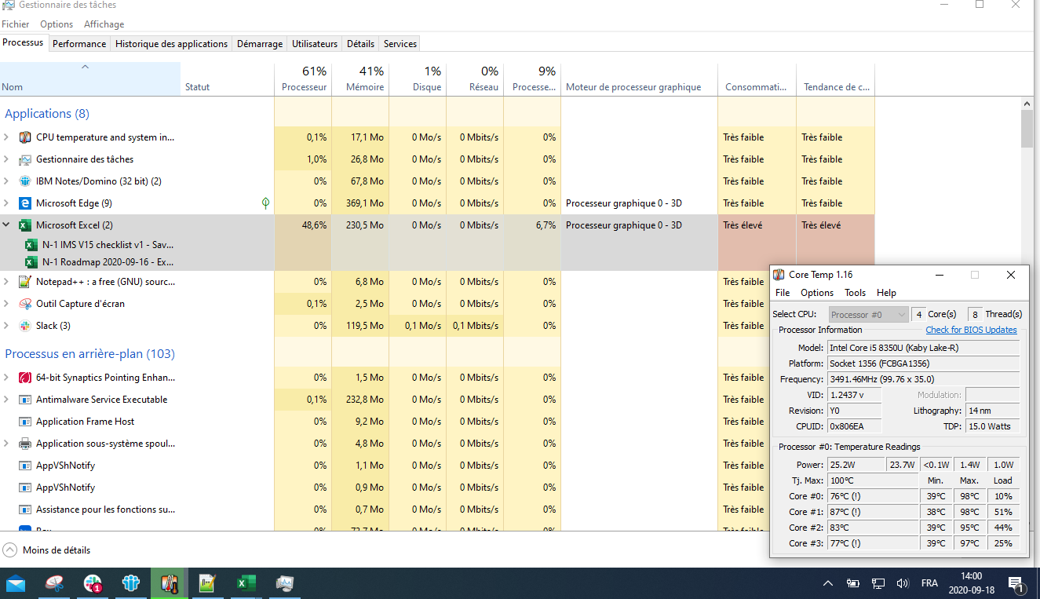Expand the IBM Notes/Domino process group
This screenshot has width=1040, height=599.
point(6,181)
